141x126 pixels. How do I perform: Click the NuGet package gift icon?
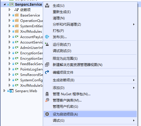coord(47,94)
